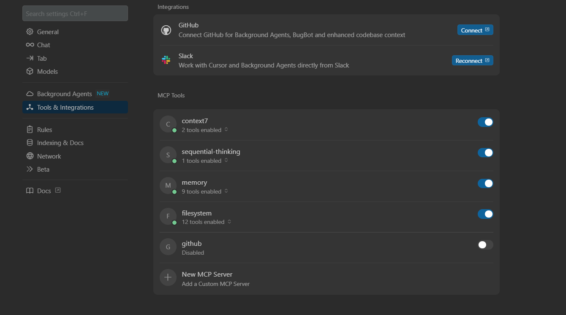Click the General gear icon
Viewport: 566px width, 315px height.
30,32
